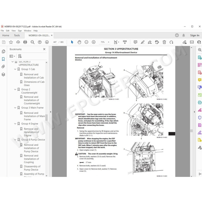Activate the Hand pan tool
Image resolution: width=202 pixels, height=202 pixels.
pyautogui.click(x=79, y=42)
